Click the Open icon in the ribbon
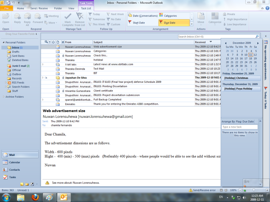Screen dimensions: 270x202 [6, 16]
